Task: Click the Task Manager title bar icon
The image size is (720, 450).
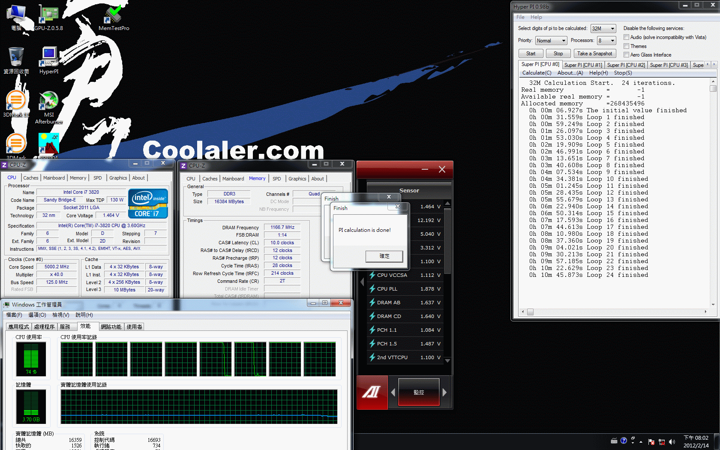Action: coord(6,305)
